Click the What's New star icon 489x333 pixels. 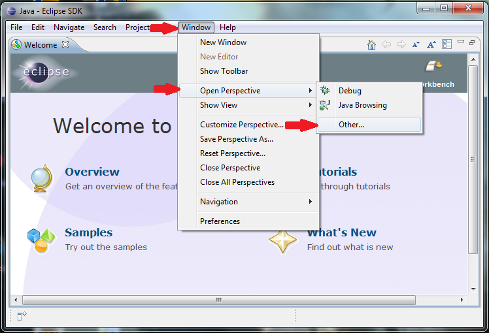click(x=283, y=241)
